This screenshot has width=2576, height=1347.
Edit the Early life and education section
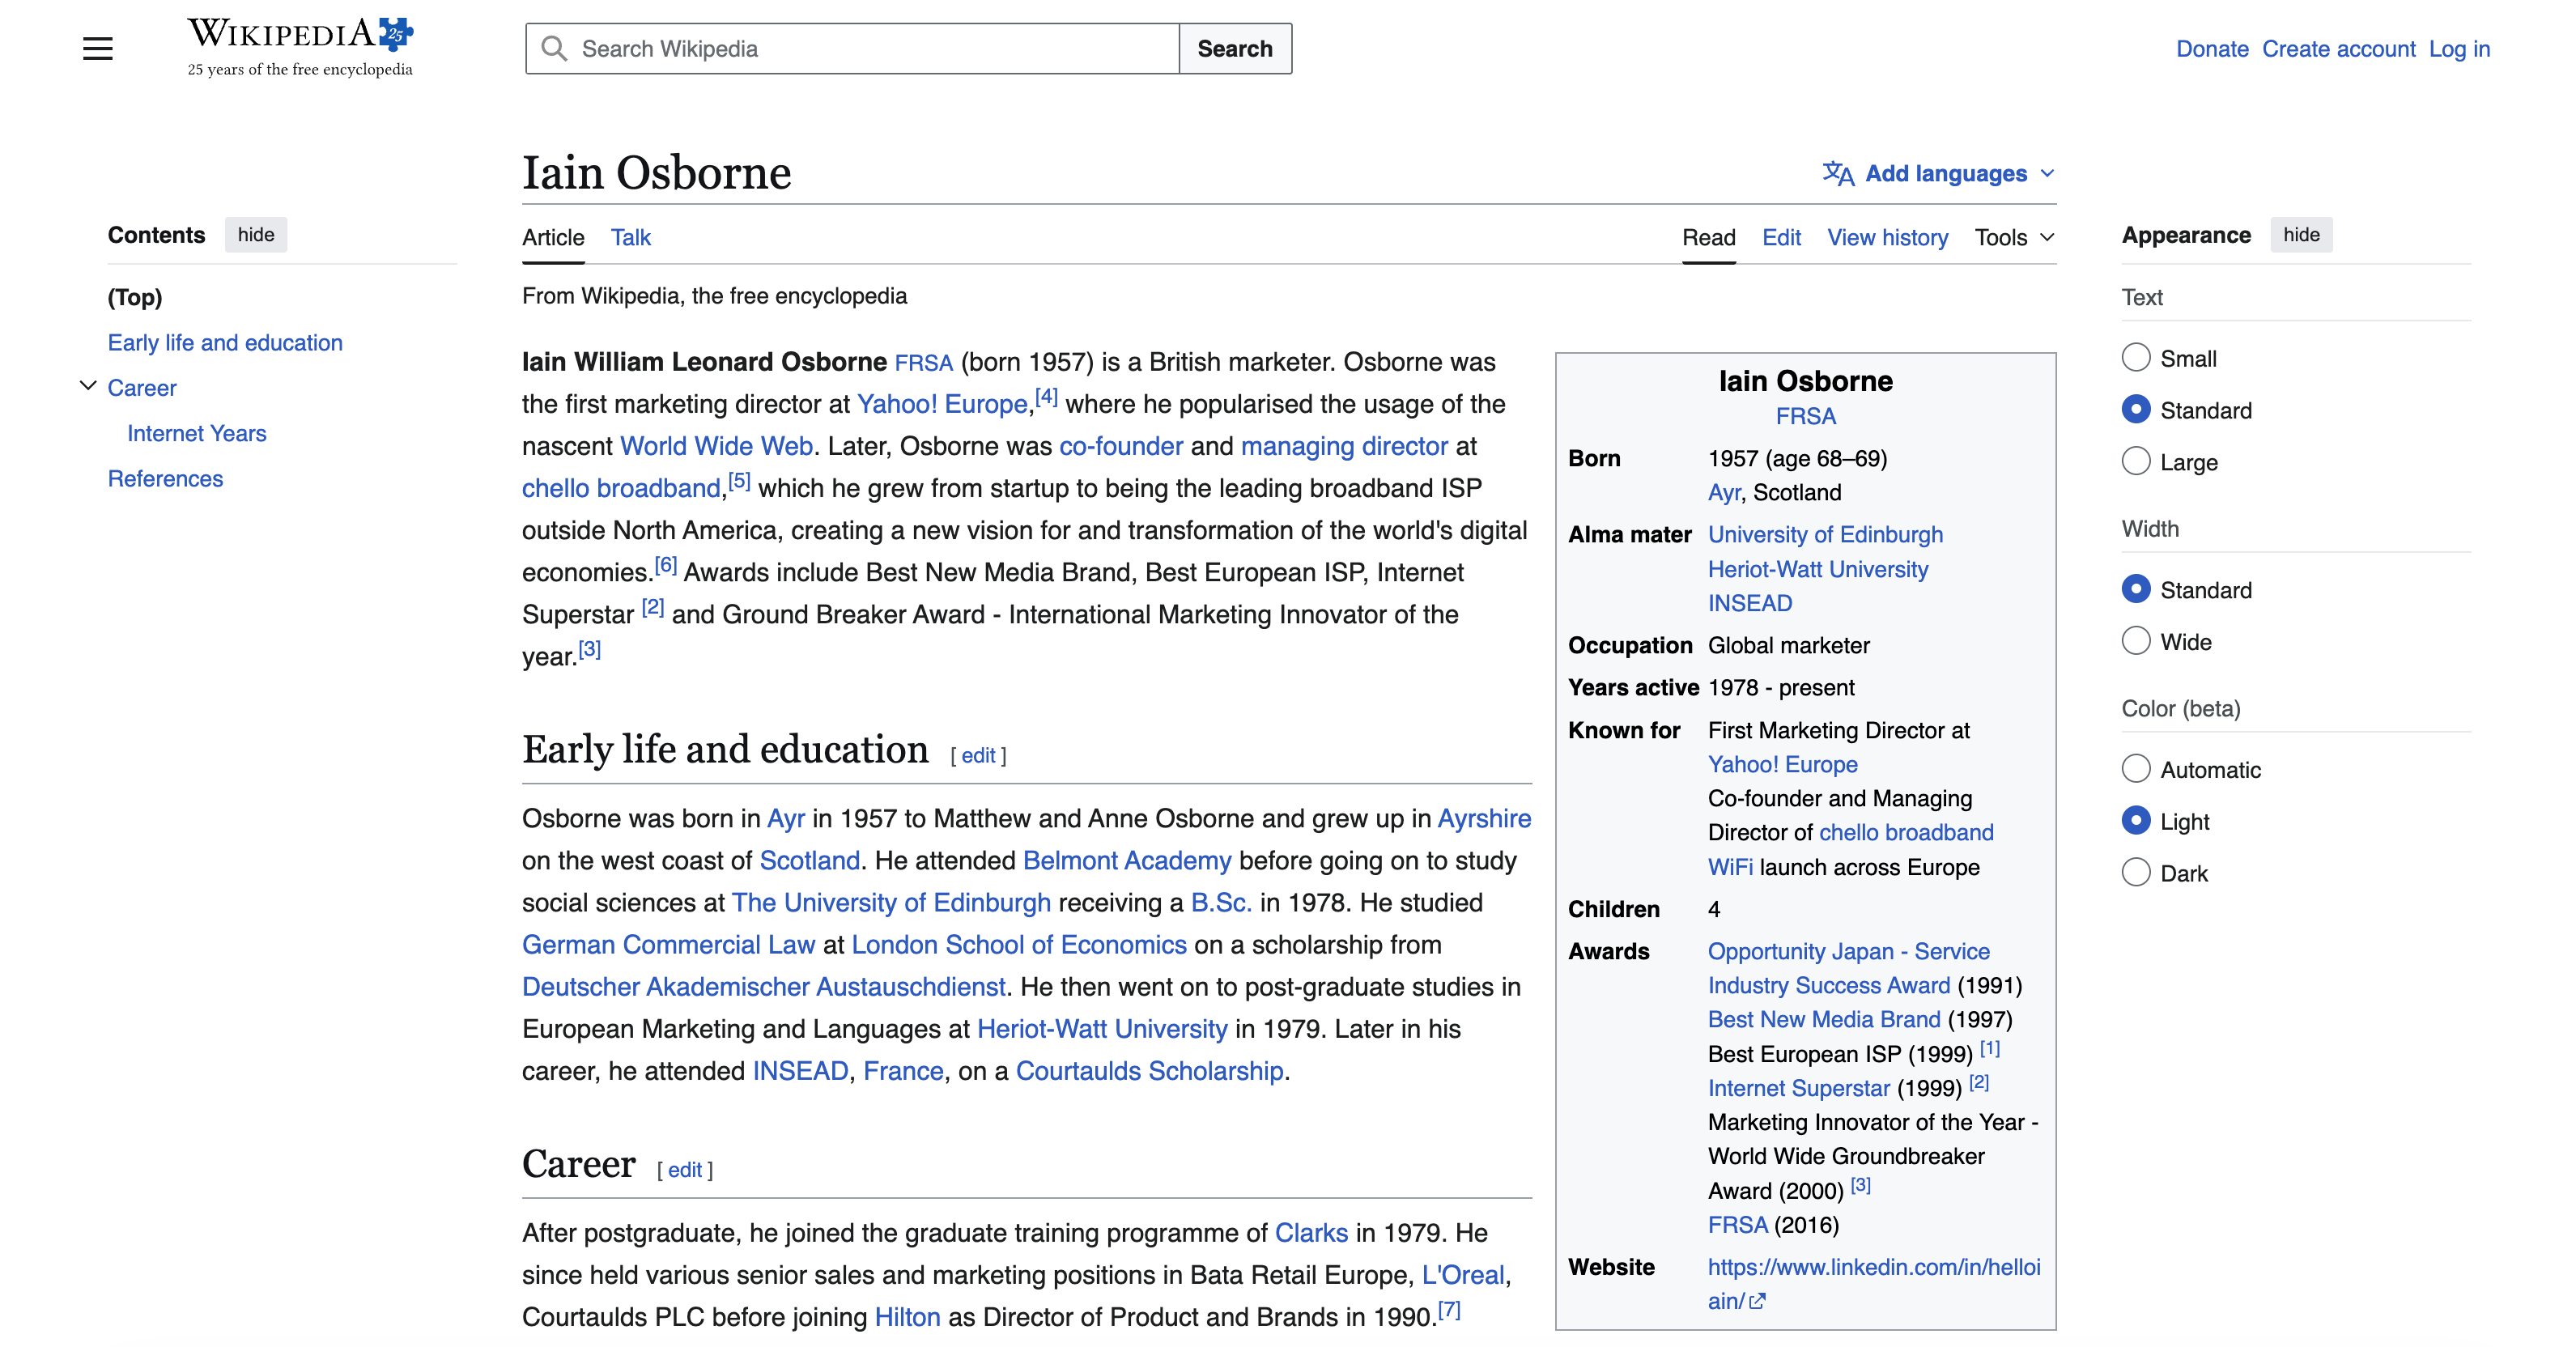(x=978, y=755)
